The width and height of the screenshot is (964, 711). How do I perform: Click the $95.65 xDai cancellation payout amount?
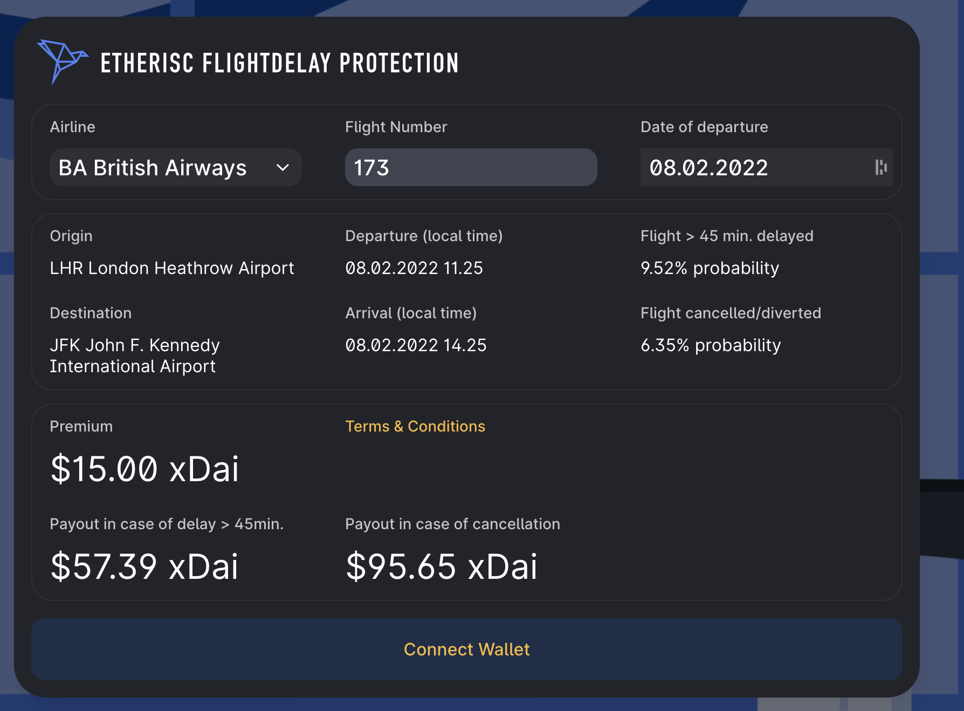tap(442, 566)
